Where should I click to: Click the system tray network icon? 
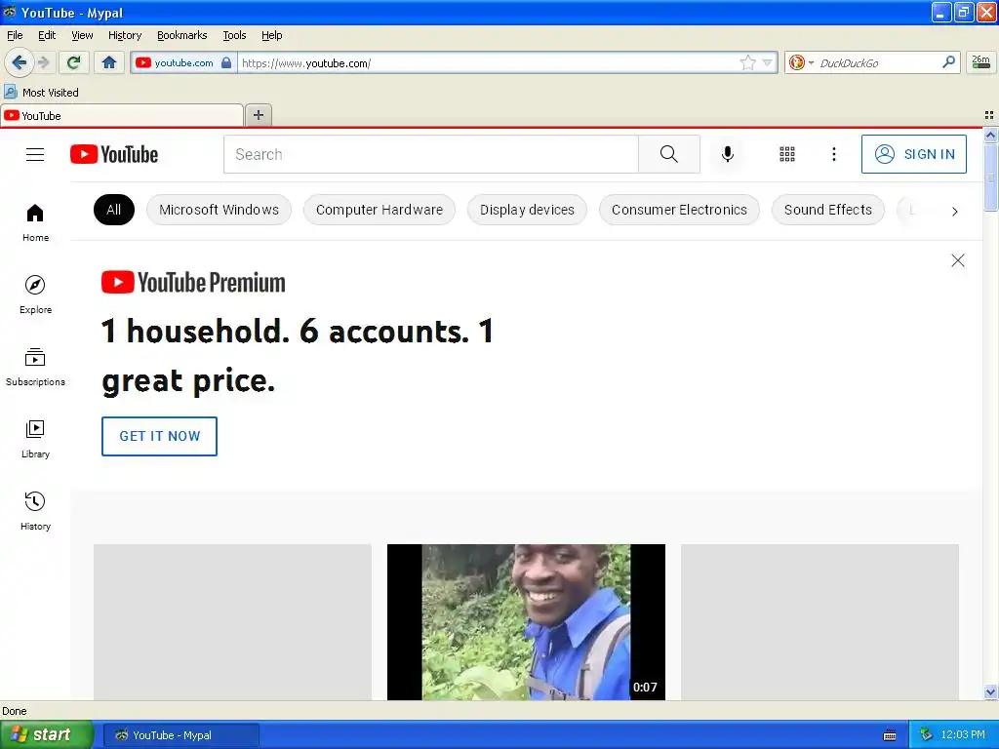click(x=926, y=735)
